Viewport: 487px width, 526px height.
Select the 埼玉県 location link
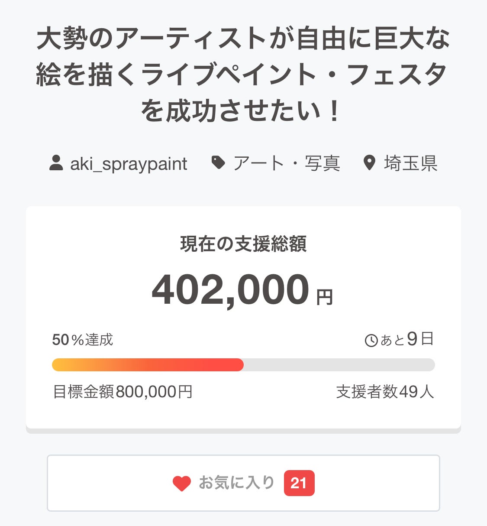pyautogui.click(x=410, y=163)
